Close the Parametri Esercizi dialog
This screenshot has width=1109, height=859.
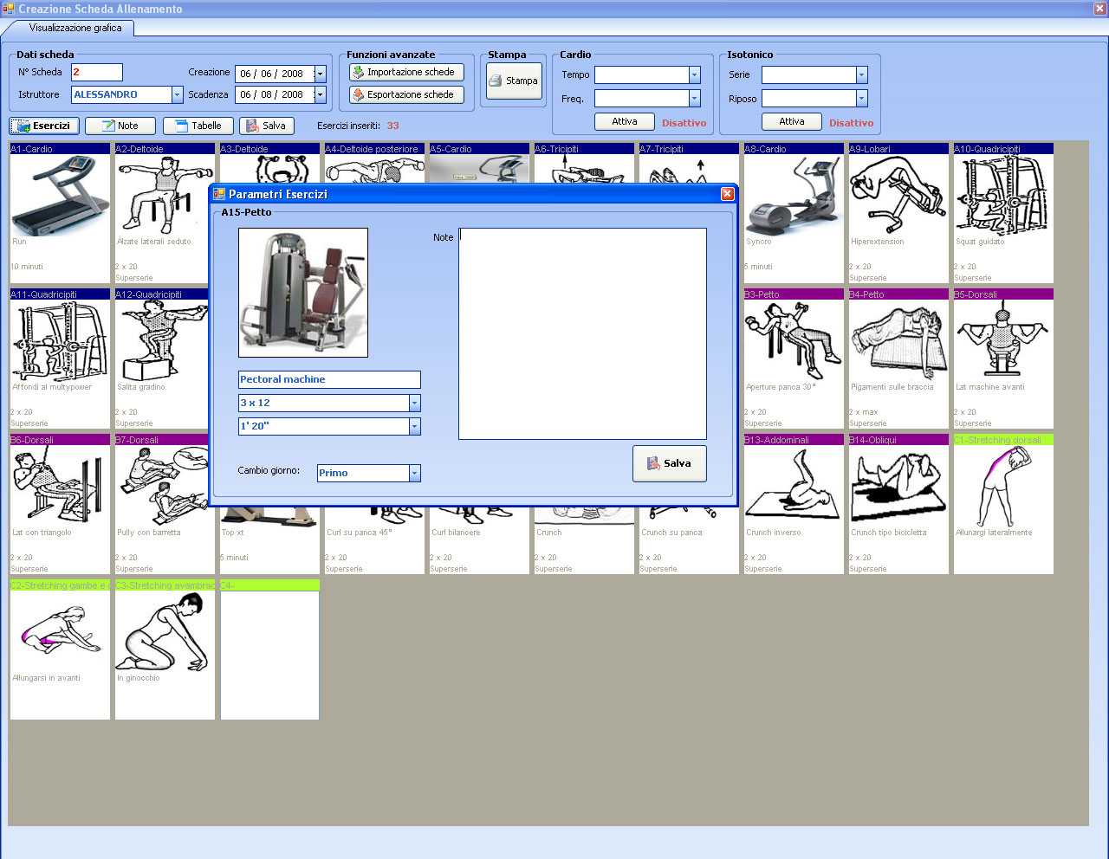coord(727,194)
